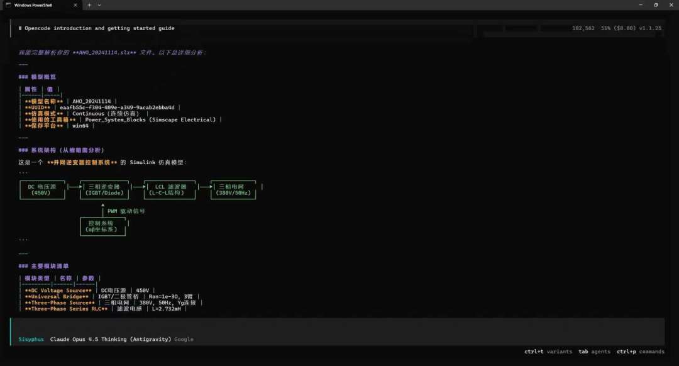Click the Continuous simulation mode value
The height and width of the screenshot is (366, 679).
106,113
